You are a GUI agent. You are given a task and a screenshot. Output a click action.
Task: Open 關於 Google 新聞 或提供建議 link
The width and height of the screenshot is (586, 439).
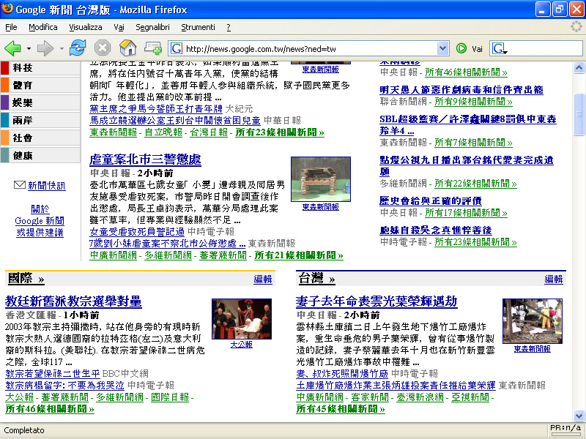40,221
